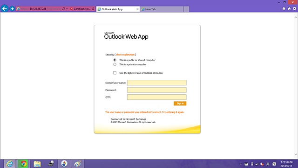Open the address bar dropdown arrow

[x=67, y=9]
